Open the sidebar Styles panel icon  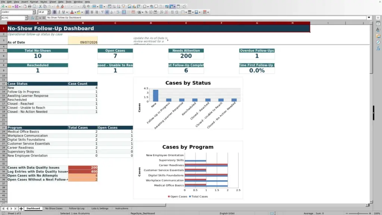click(378, 30)
